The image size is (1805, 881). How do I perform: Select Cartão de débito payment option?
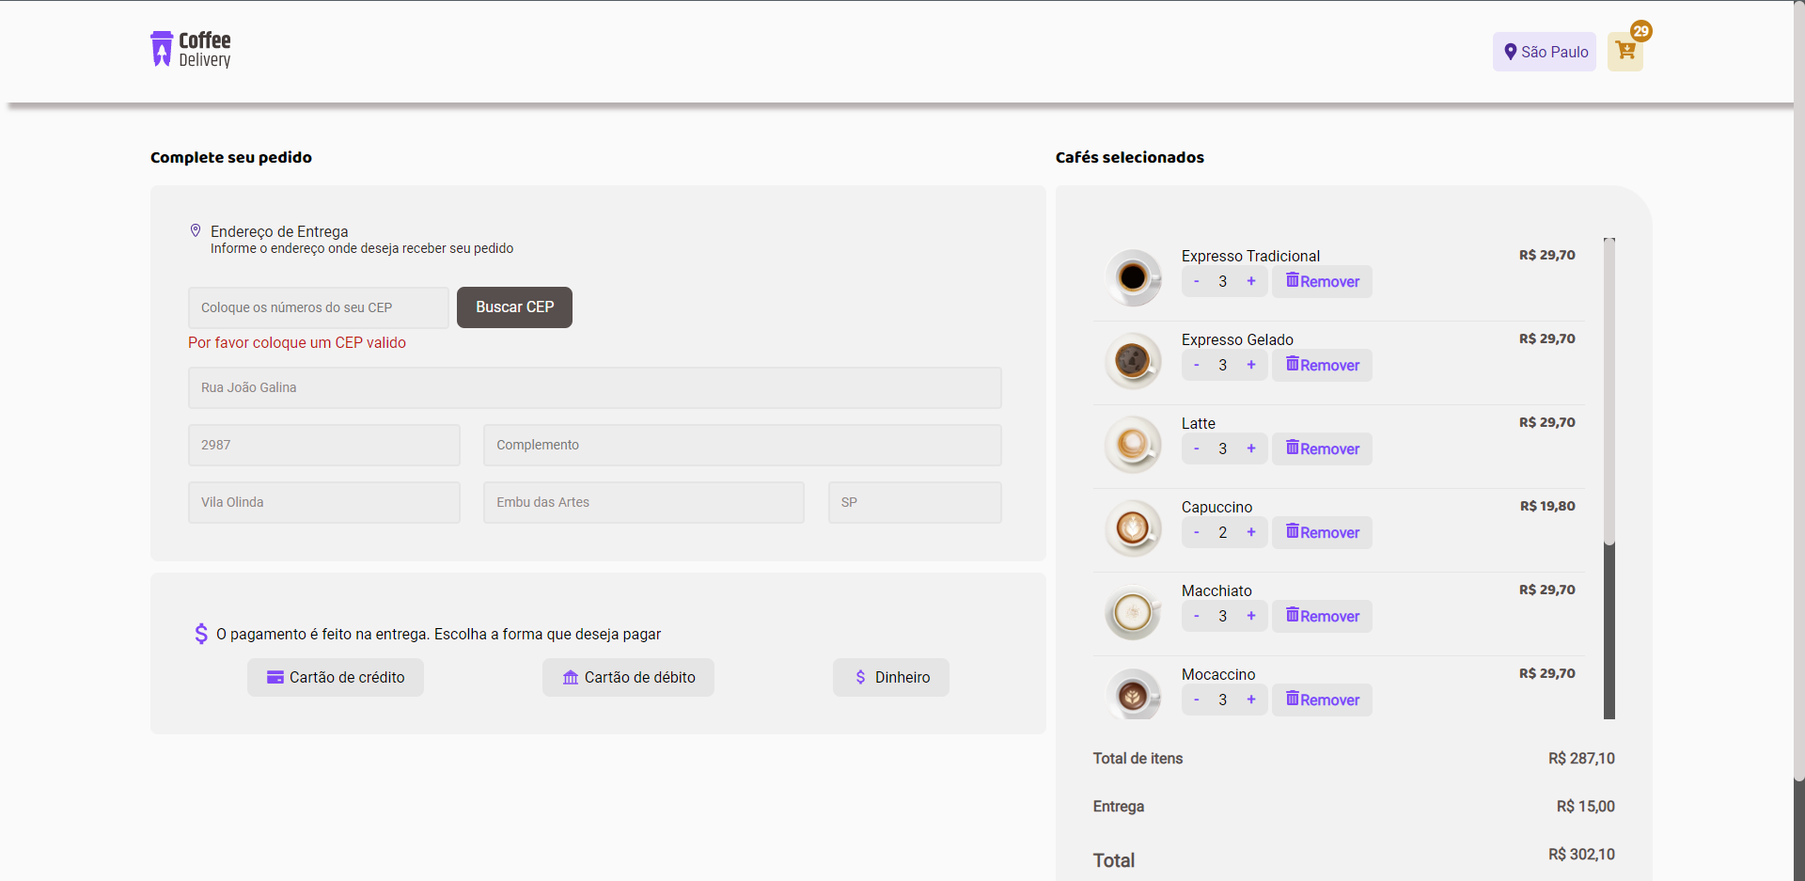point(628,677)
